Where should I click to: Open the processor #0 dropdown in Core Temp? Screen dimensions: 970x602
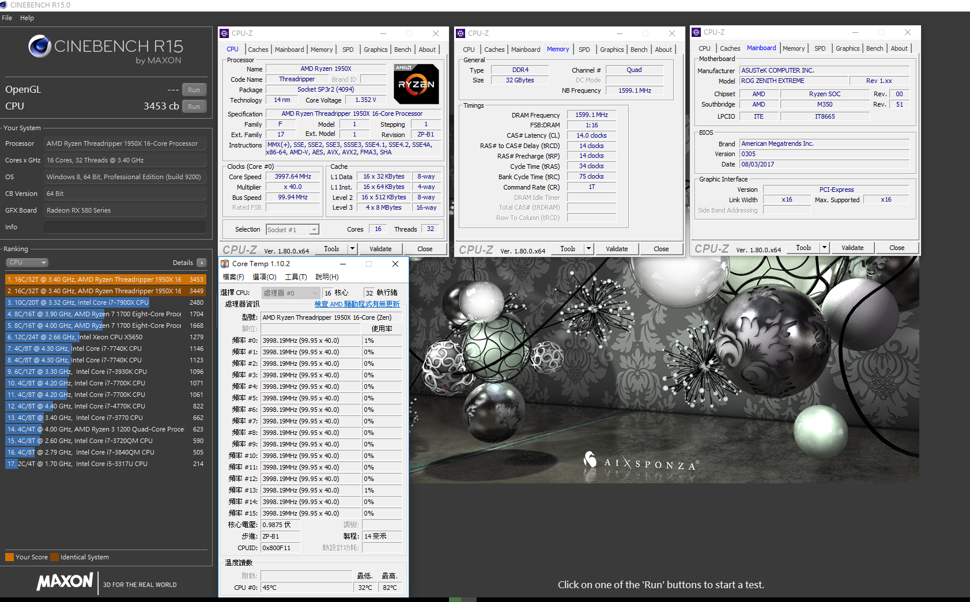coord(290,293)
